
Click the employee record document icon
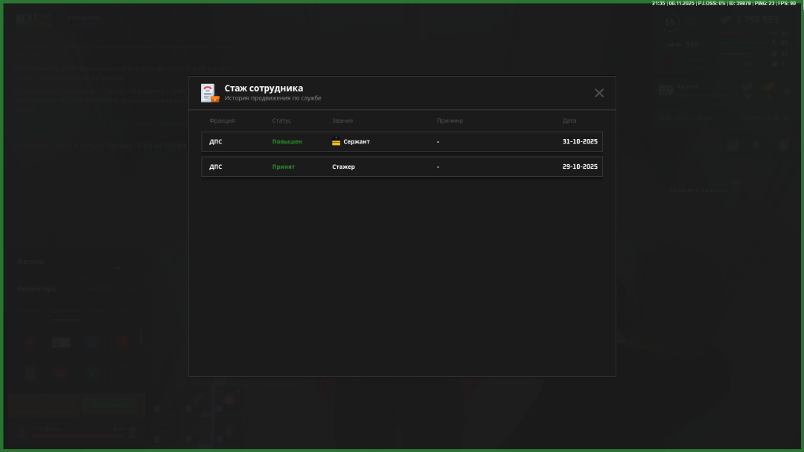tap(209, 93)
